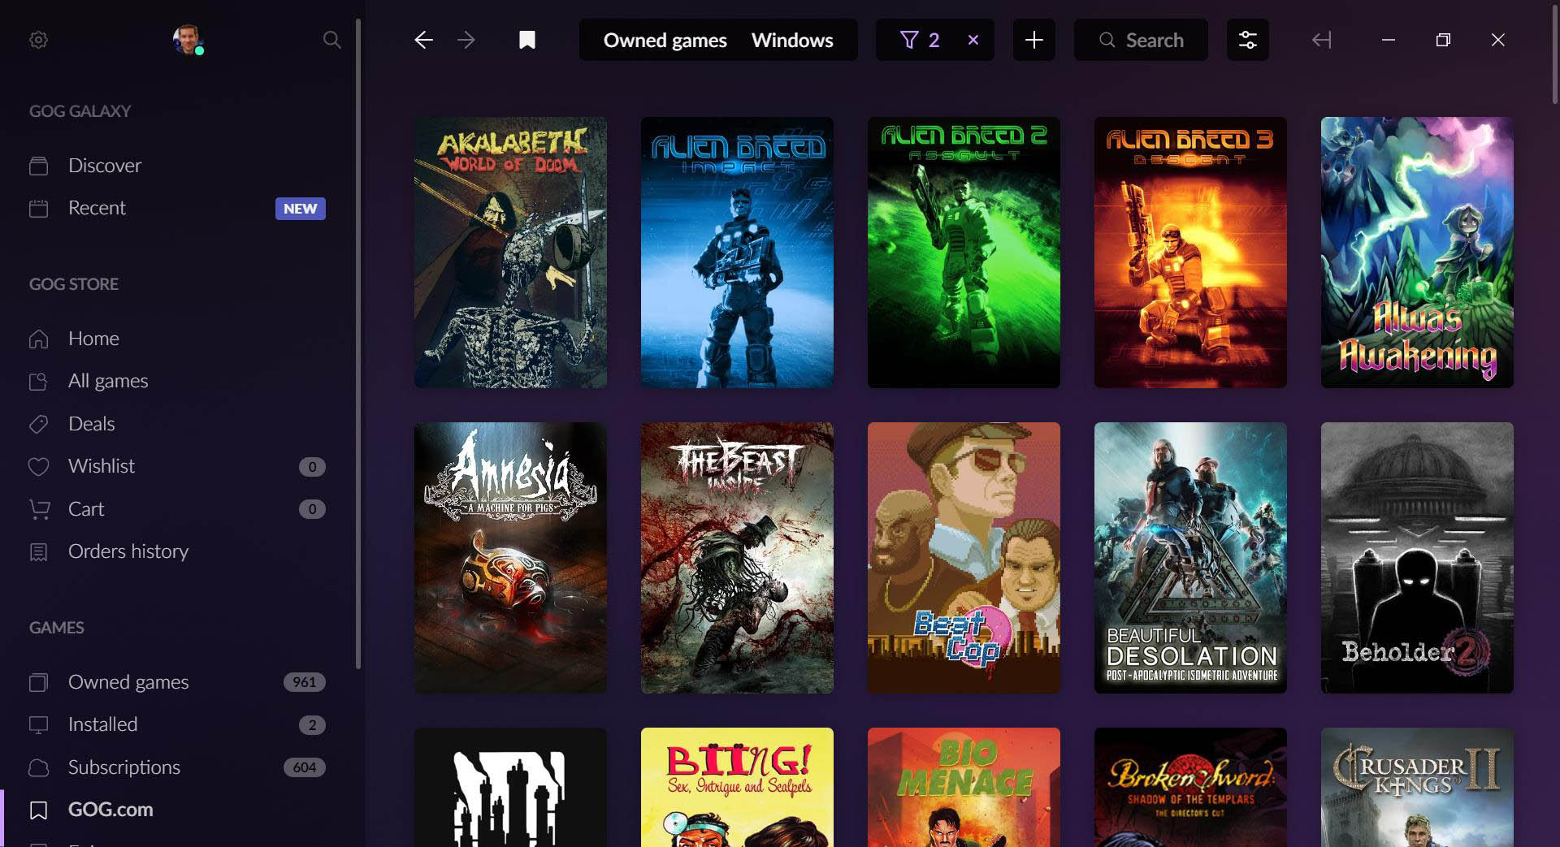Open Biing! game cover
This screenshot has width=1560, height=847.
coord(737,787)
